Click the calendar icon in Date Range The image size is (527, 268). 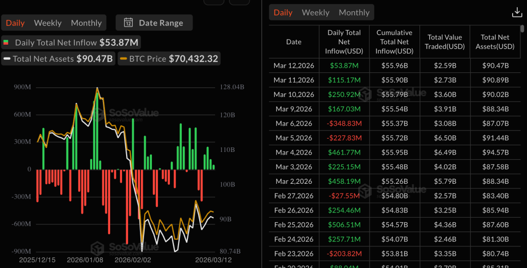[129, 23]
